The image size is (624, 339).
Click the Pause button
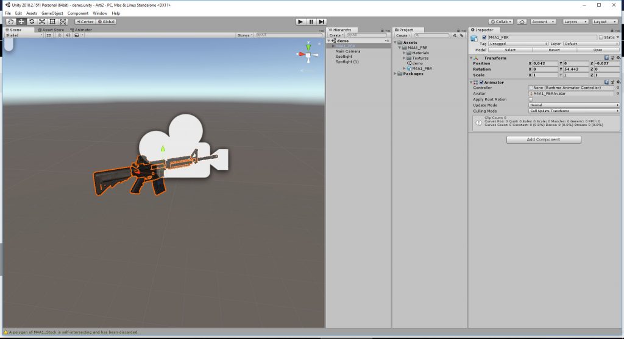(311, 22)
